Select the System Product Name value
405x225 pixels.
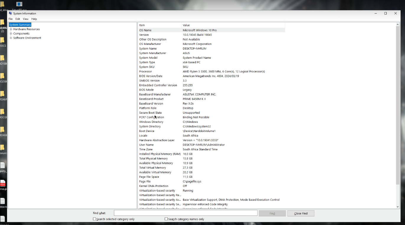point(197,58)
